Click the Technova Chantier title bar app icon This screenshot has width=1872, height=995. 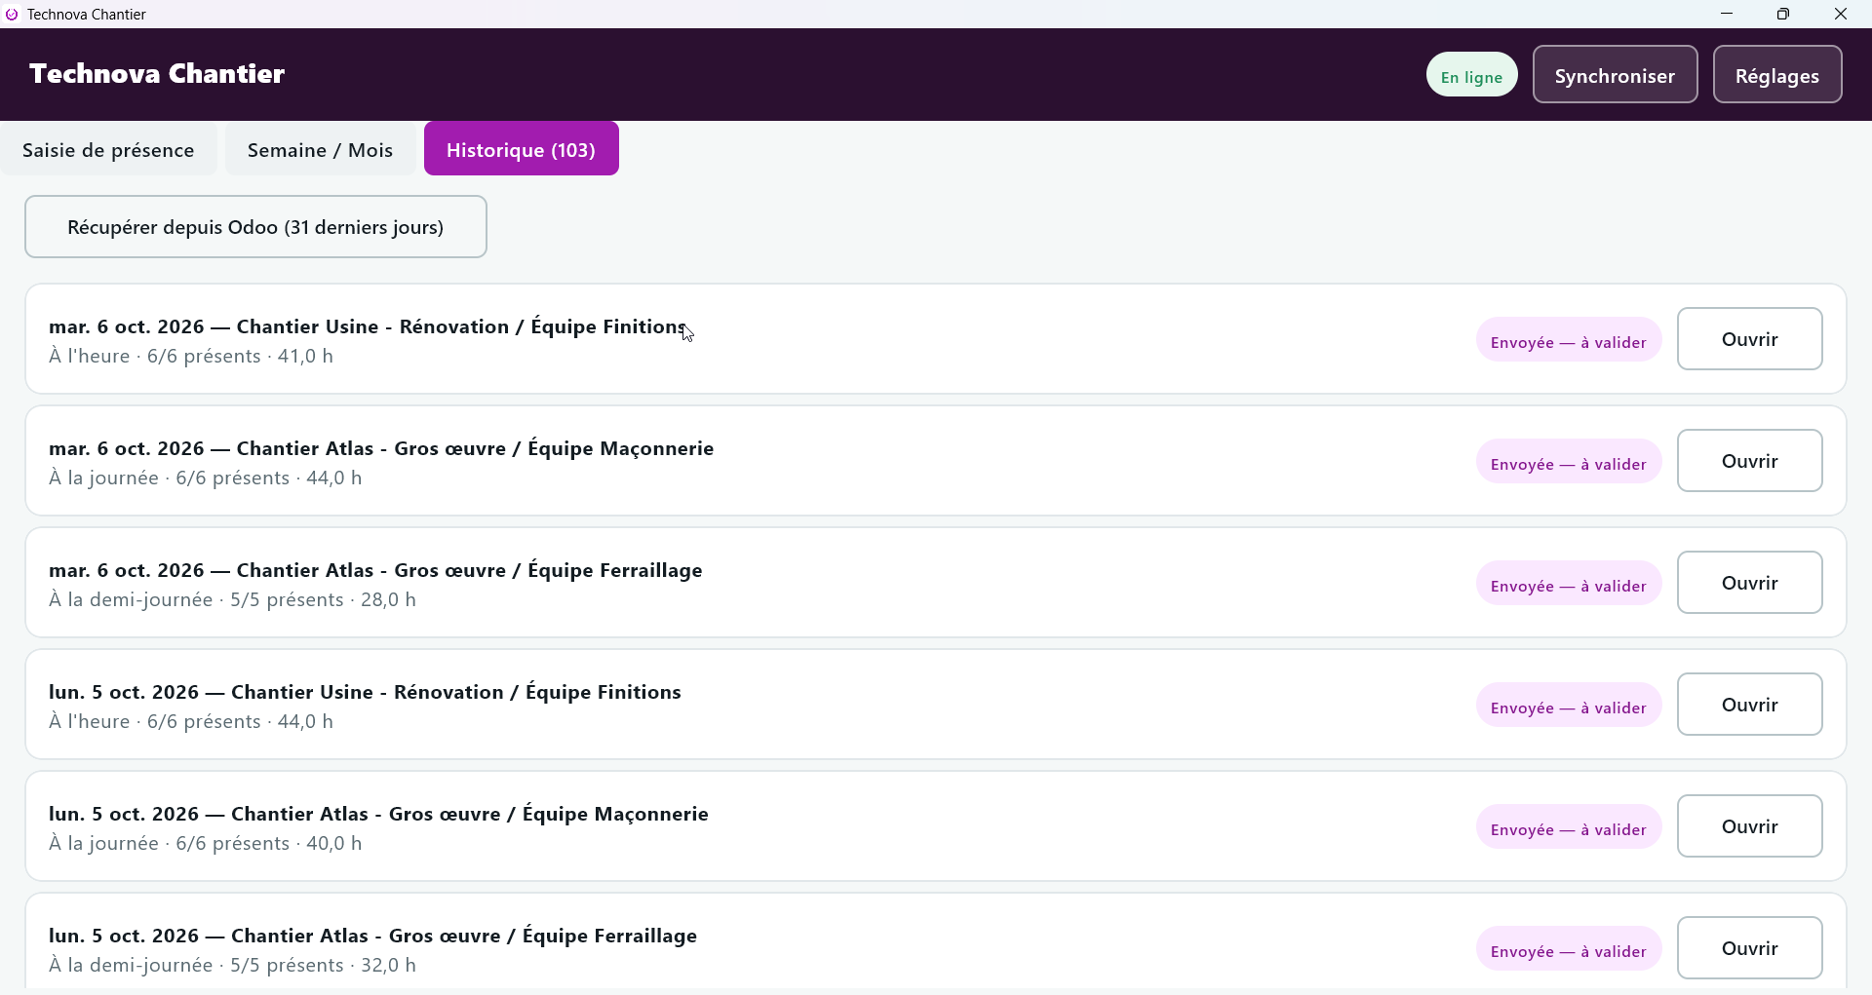click(x=12, y=14)
